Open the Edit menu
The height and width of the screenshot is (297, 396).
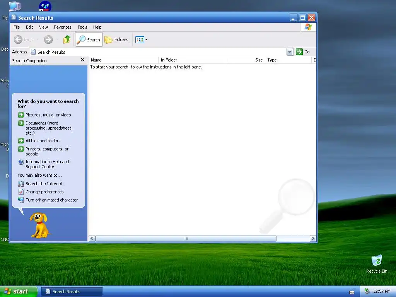[29, 27]
